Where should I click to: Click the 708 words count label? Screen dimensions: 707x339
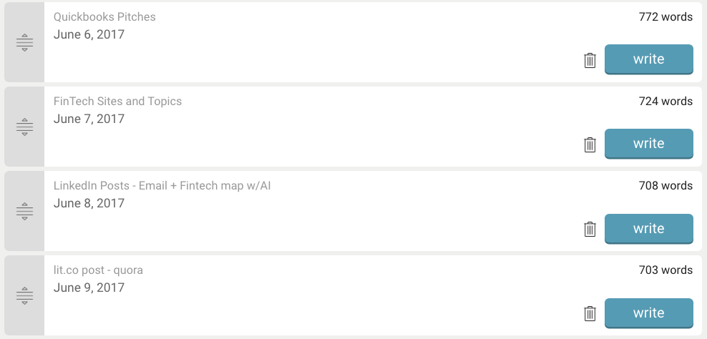pyautogui.click(x=665, y=185)
